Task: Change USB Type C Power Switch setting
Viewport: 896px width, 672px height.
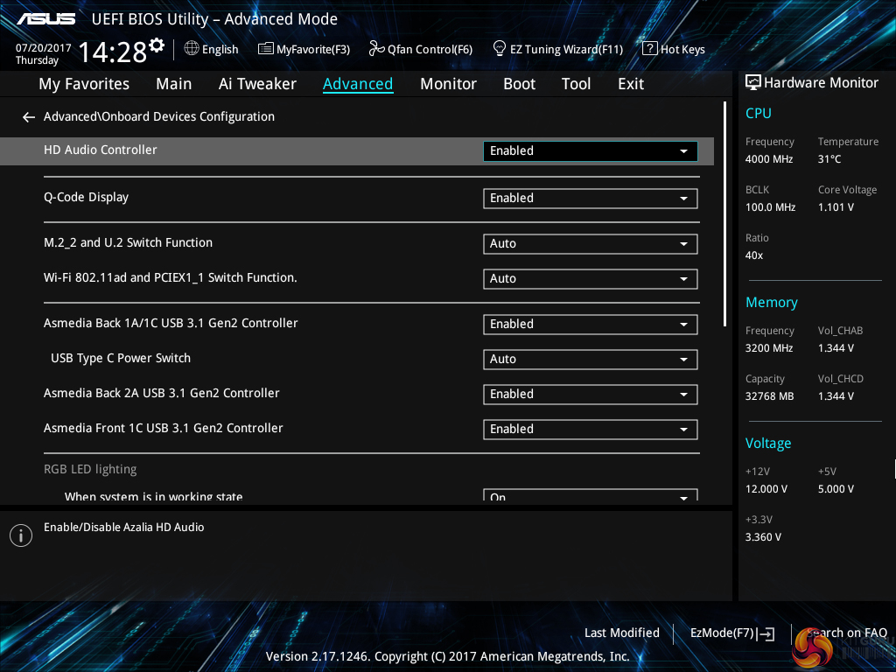Action: (590, 360)
